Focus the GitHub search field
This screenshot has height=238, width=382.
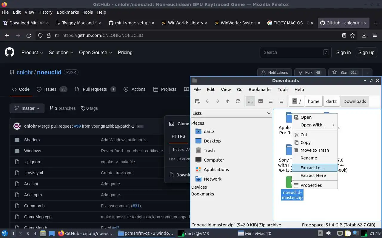tap(295, 52)
